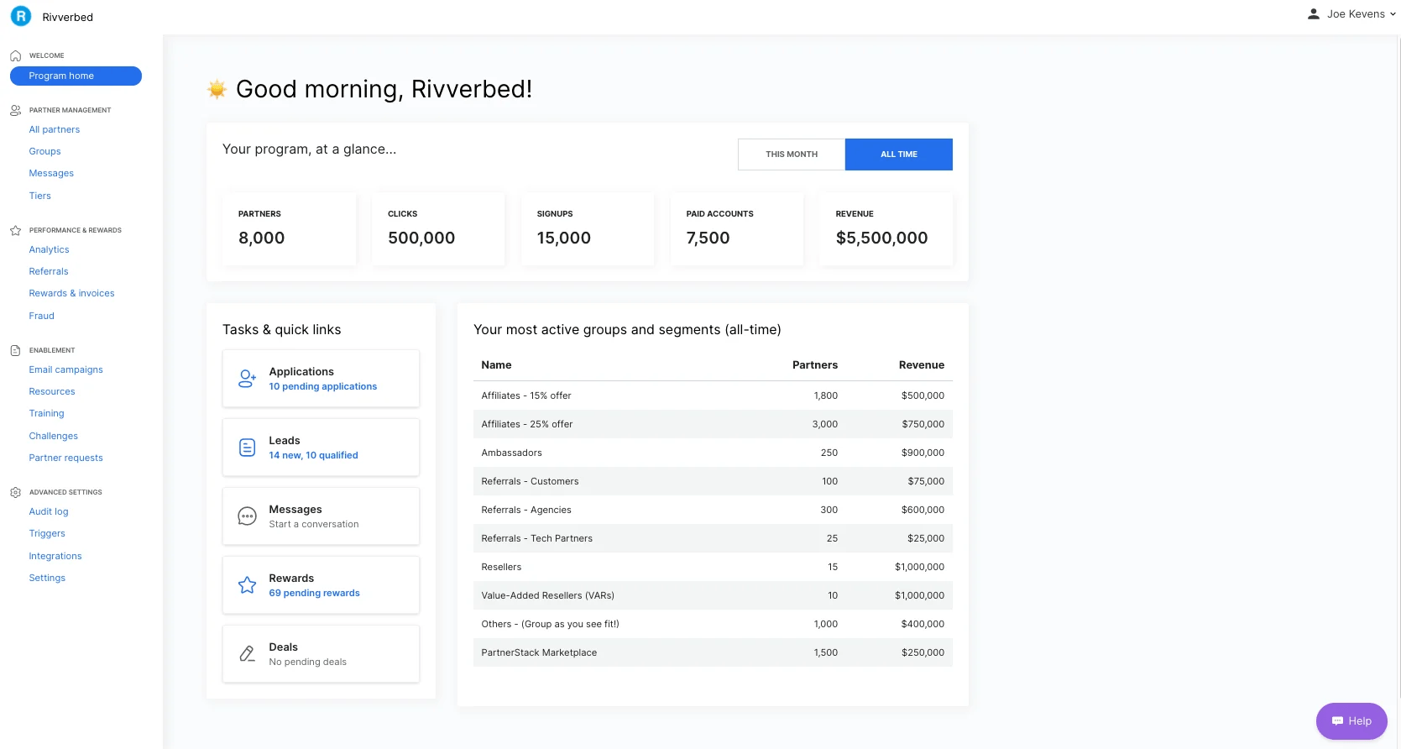The image size is (1401, 749).
Task: Select the Affiliates - 25% offer row
Action: point(713,424)
